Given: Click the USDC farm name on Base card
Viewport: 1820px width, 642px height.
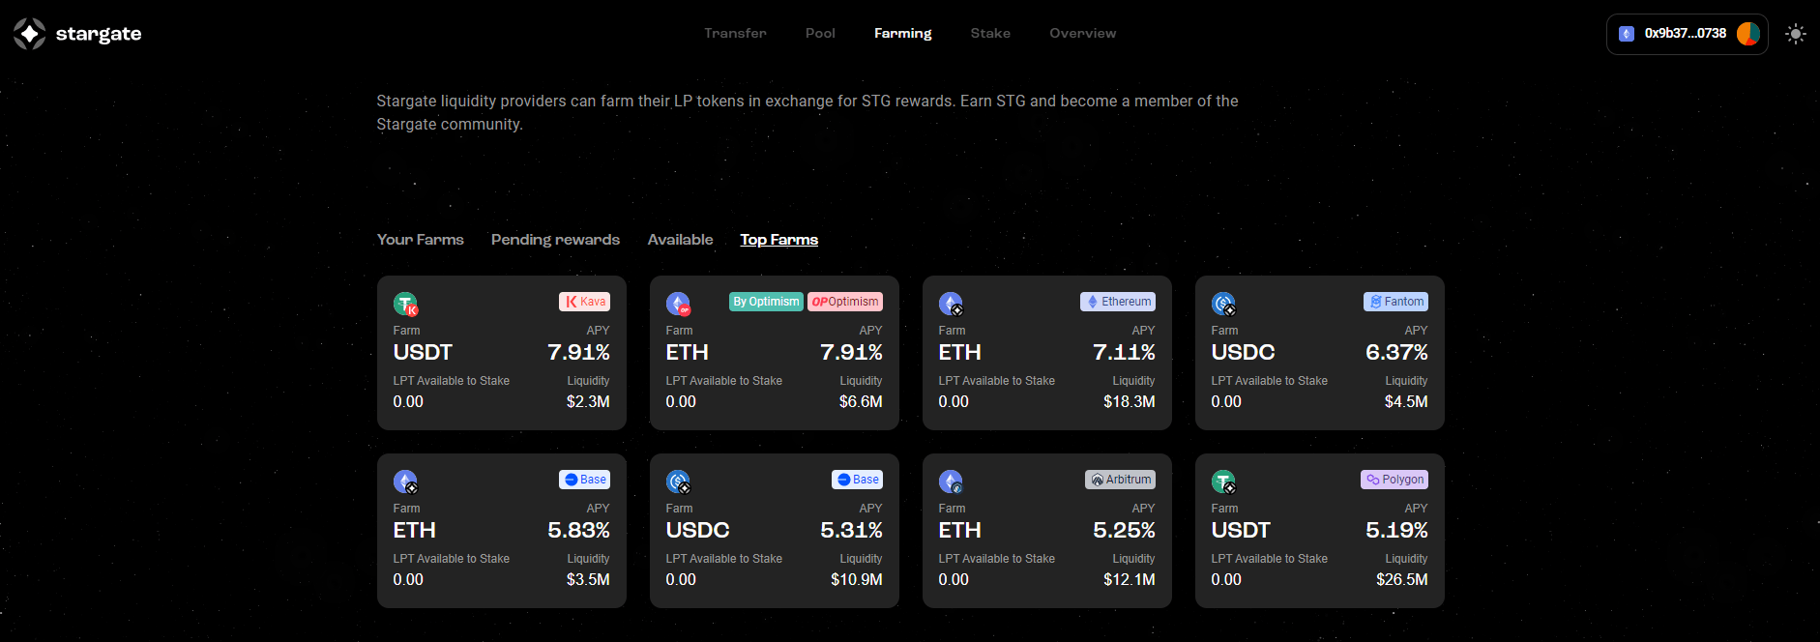Looking at the screenshot, I should coord(697,530).
